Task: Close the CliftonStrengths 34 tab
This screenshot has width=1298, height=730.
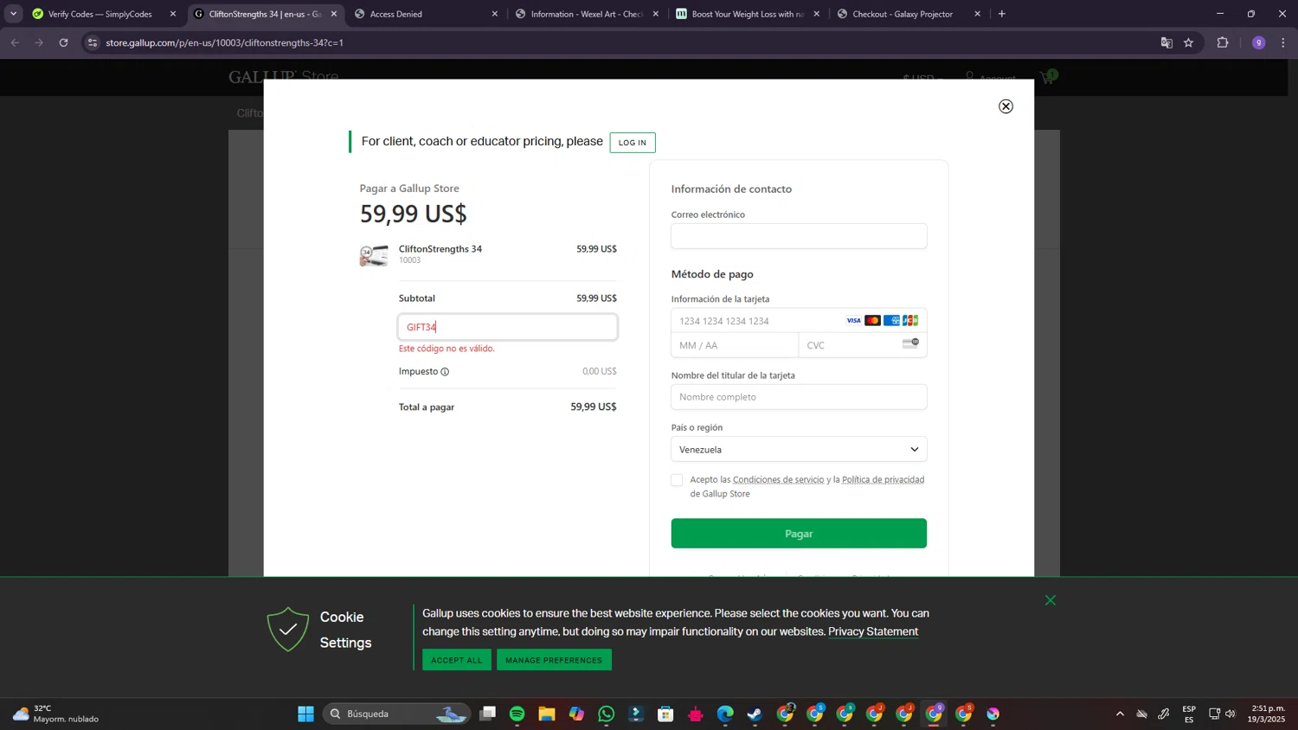Action: (334, 14)
